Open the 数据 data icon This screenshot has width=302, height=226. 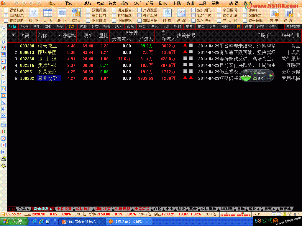tap(274, 13)
